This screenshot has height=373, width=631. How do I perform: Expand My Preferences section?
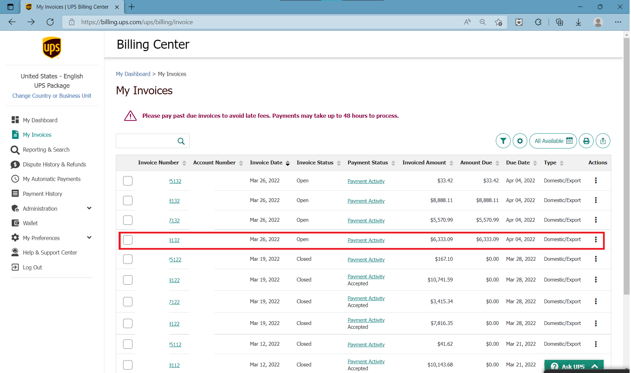(x=89, y=238)
